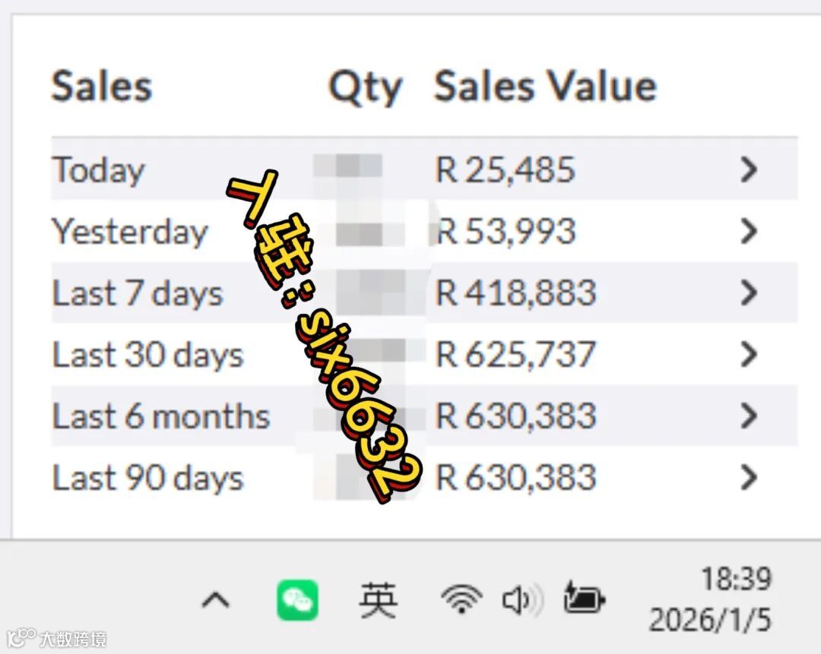Open the volume speaker icon
Screen dimensions: 821x654
click(522, 600)
